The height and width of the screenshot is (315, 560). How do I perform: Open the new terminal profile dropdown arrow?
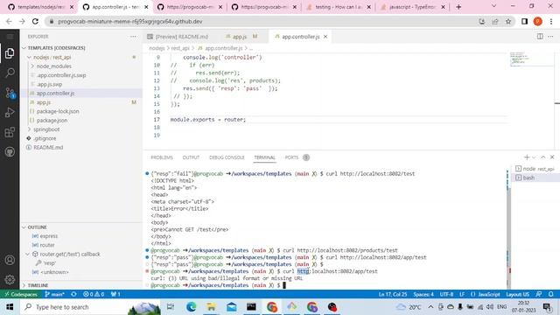point(534,157)
